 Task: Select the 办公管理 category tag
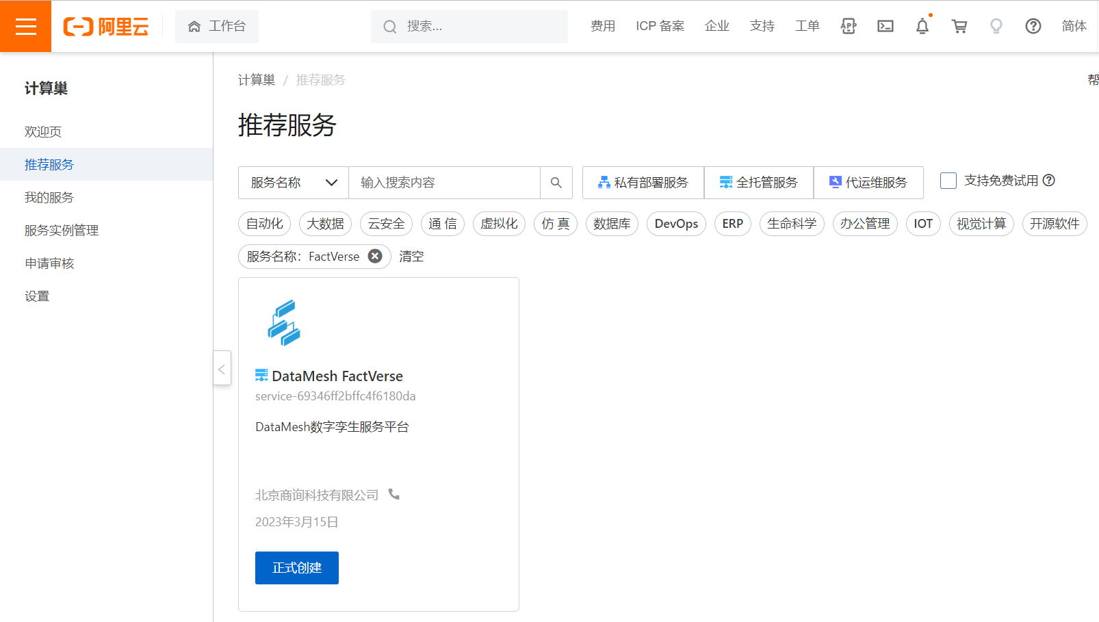tap(865, 224)
